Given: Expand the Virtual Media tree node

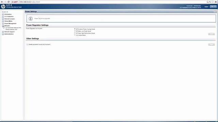Looking at the screenshot, I should [x=3, y=21].
